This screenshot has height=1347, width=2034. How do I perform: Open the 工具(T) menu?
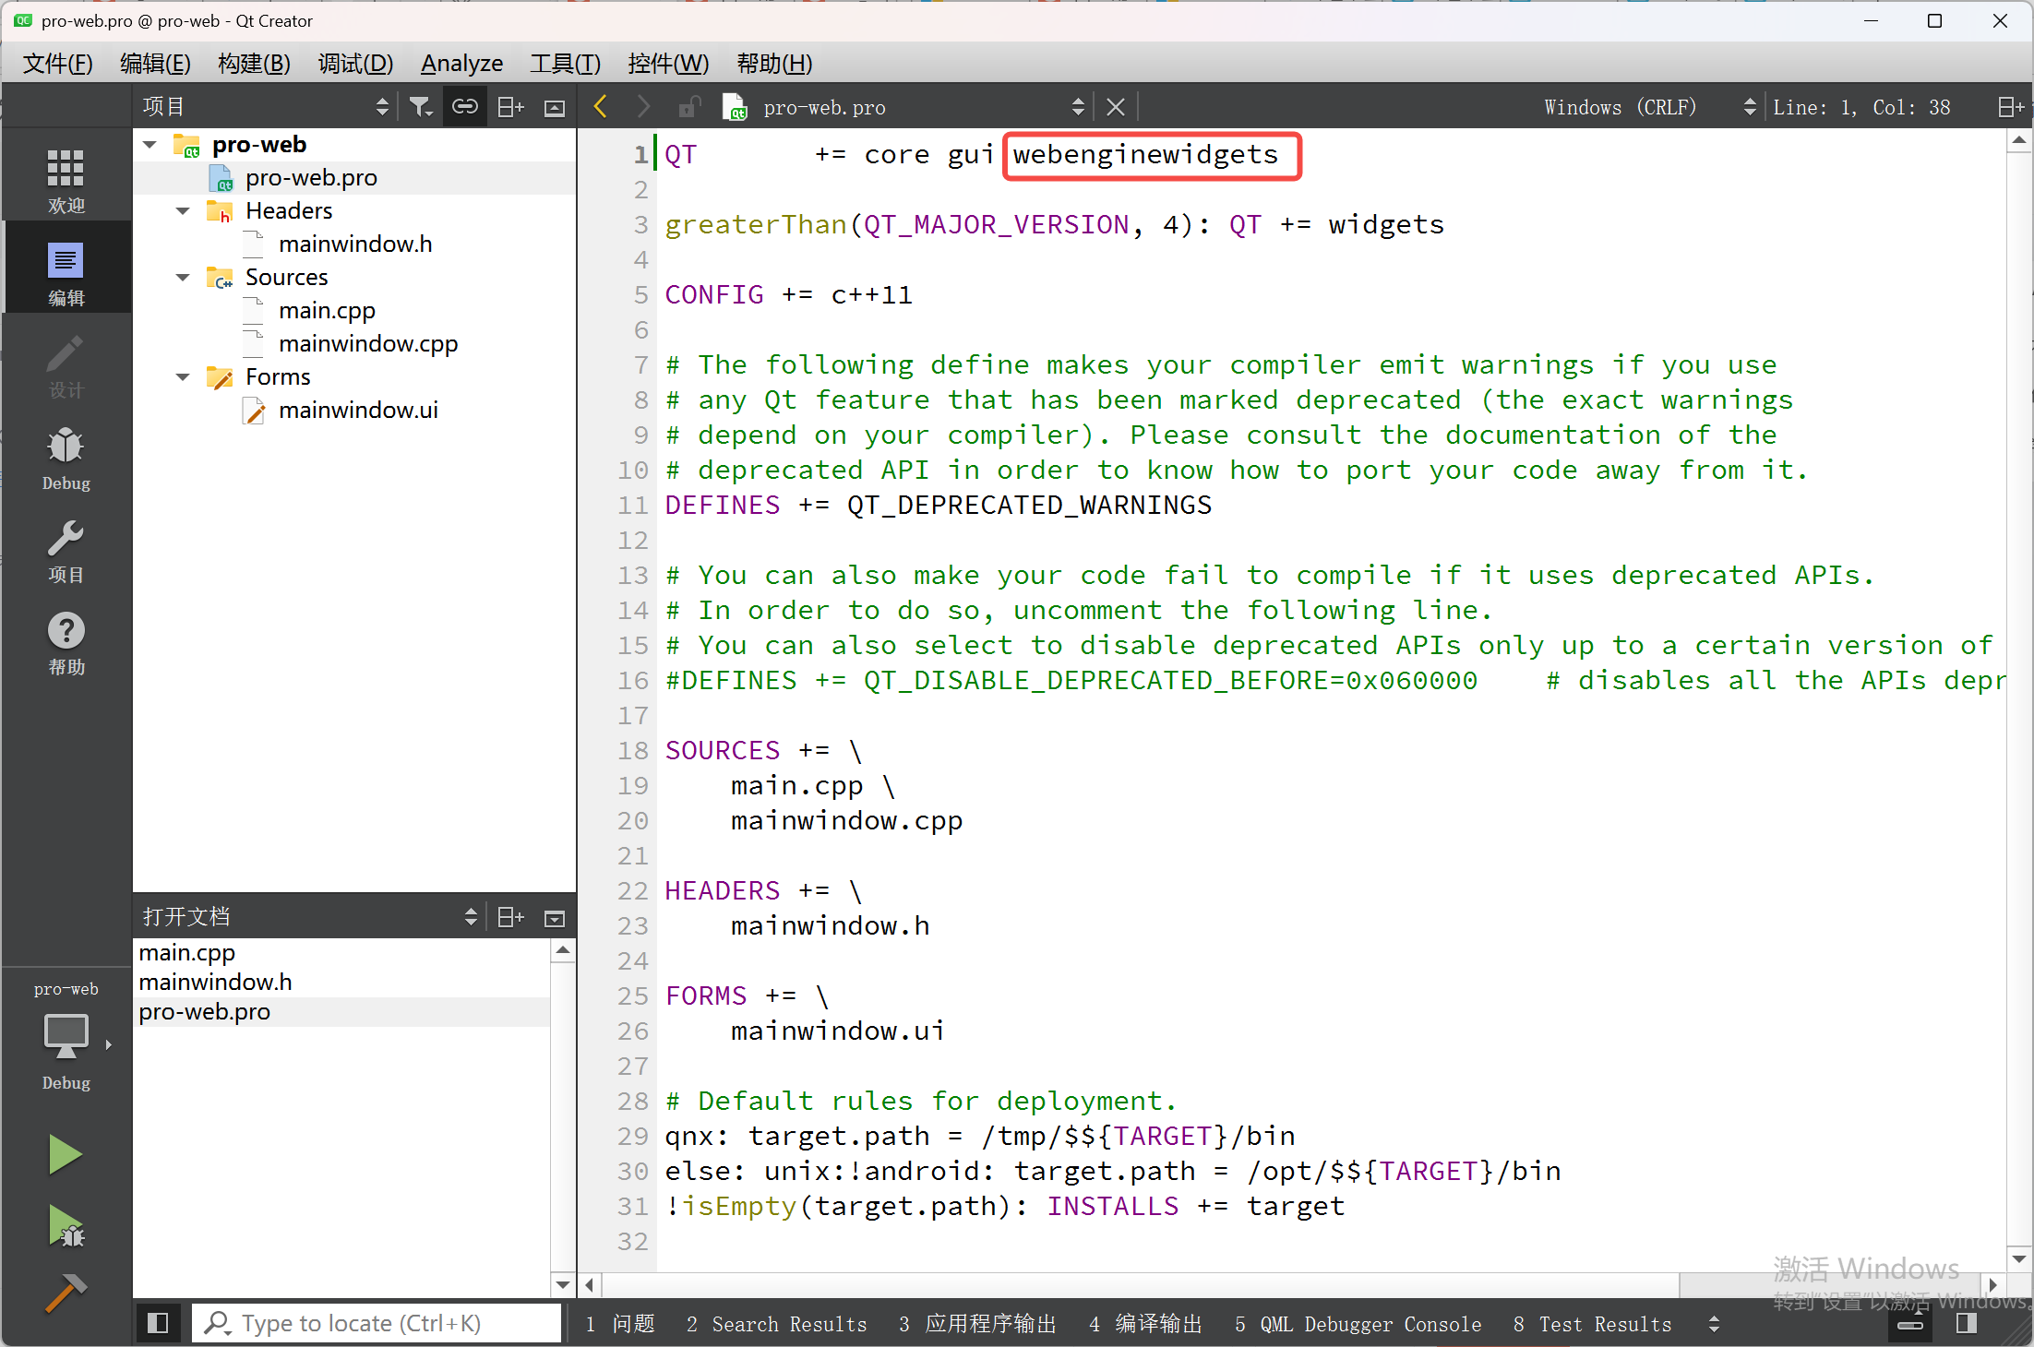click(x=565, y=64)
